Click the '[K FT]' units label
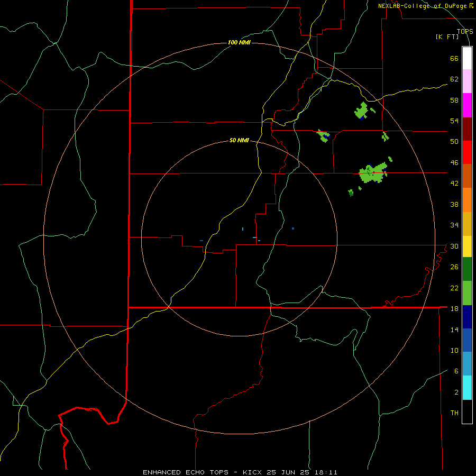Screen dimensions: 476x476 (447, 37)
